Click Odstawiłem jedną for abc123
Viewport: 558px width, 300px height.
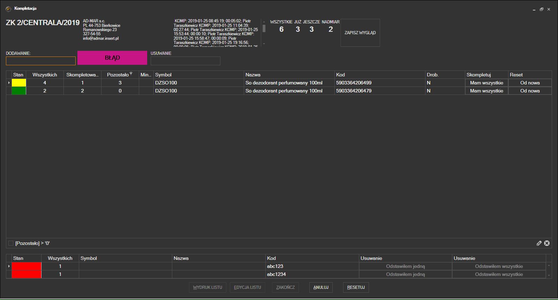click(405, 266)
